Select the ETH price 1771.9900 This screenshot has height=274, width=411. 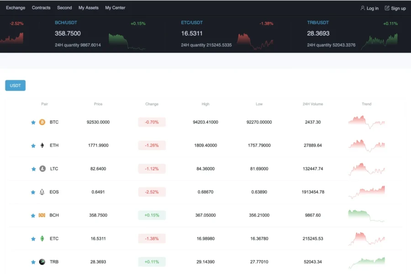pyautogui.click(x=98, y=145)
